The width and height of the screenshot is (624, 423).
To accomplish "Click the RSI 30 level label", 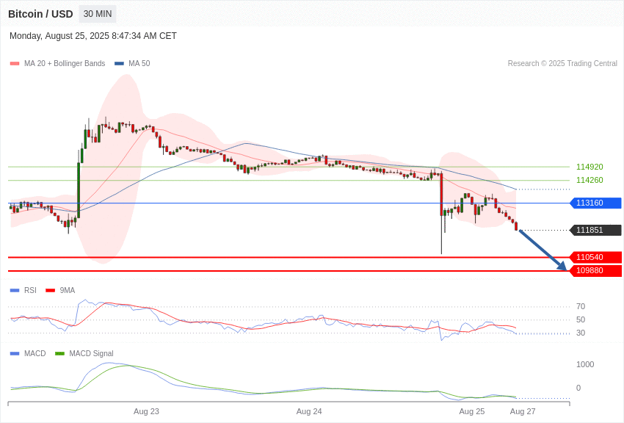I will pyautogui.click(x=581, y=333).
